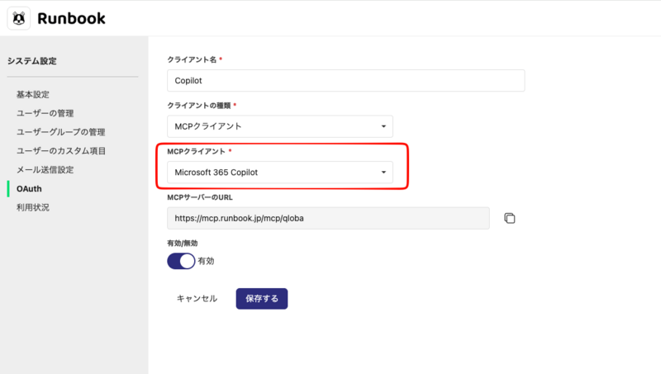
Task: Open the MCPクライアント Microsoft 365 Copilot dropdown
Action: tap(280, 173)
